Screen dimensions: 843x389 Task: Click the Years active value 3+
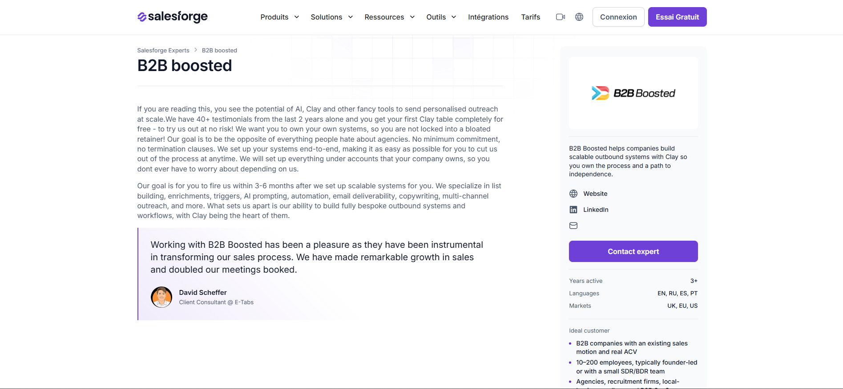(x=694, y=281)
